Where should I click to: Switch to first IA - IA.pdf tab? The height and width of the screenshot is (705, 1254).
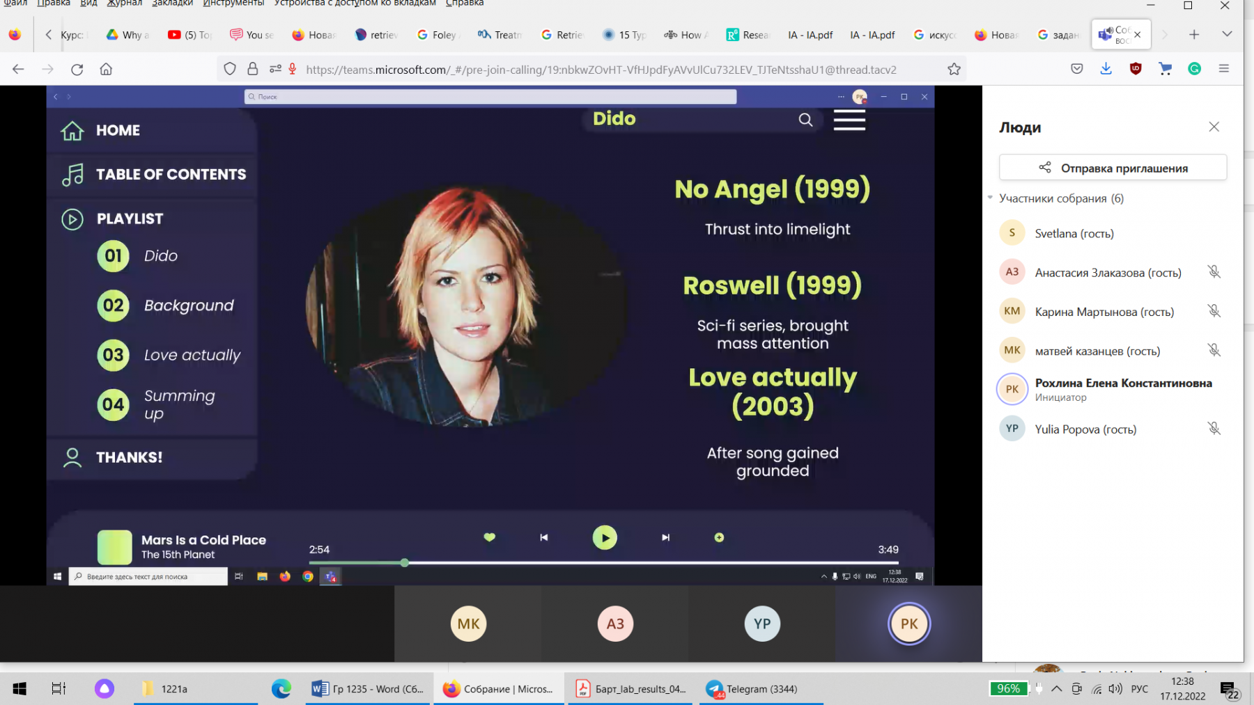click(x=810, y=35)
